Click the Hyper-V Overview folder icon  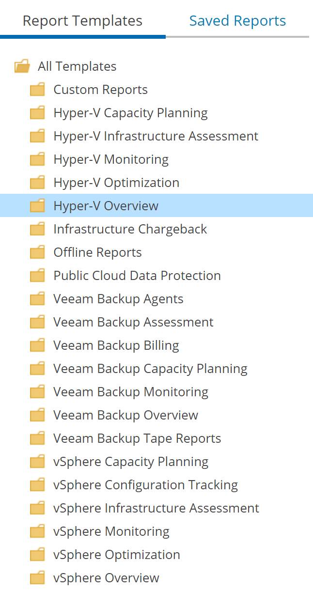point(37,205)
